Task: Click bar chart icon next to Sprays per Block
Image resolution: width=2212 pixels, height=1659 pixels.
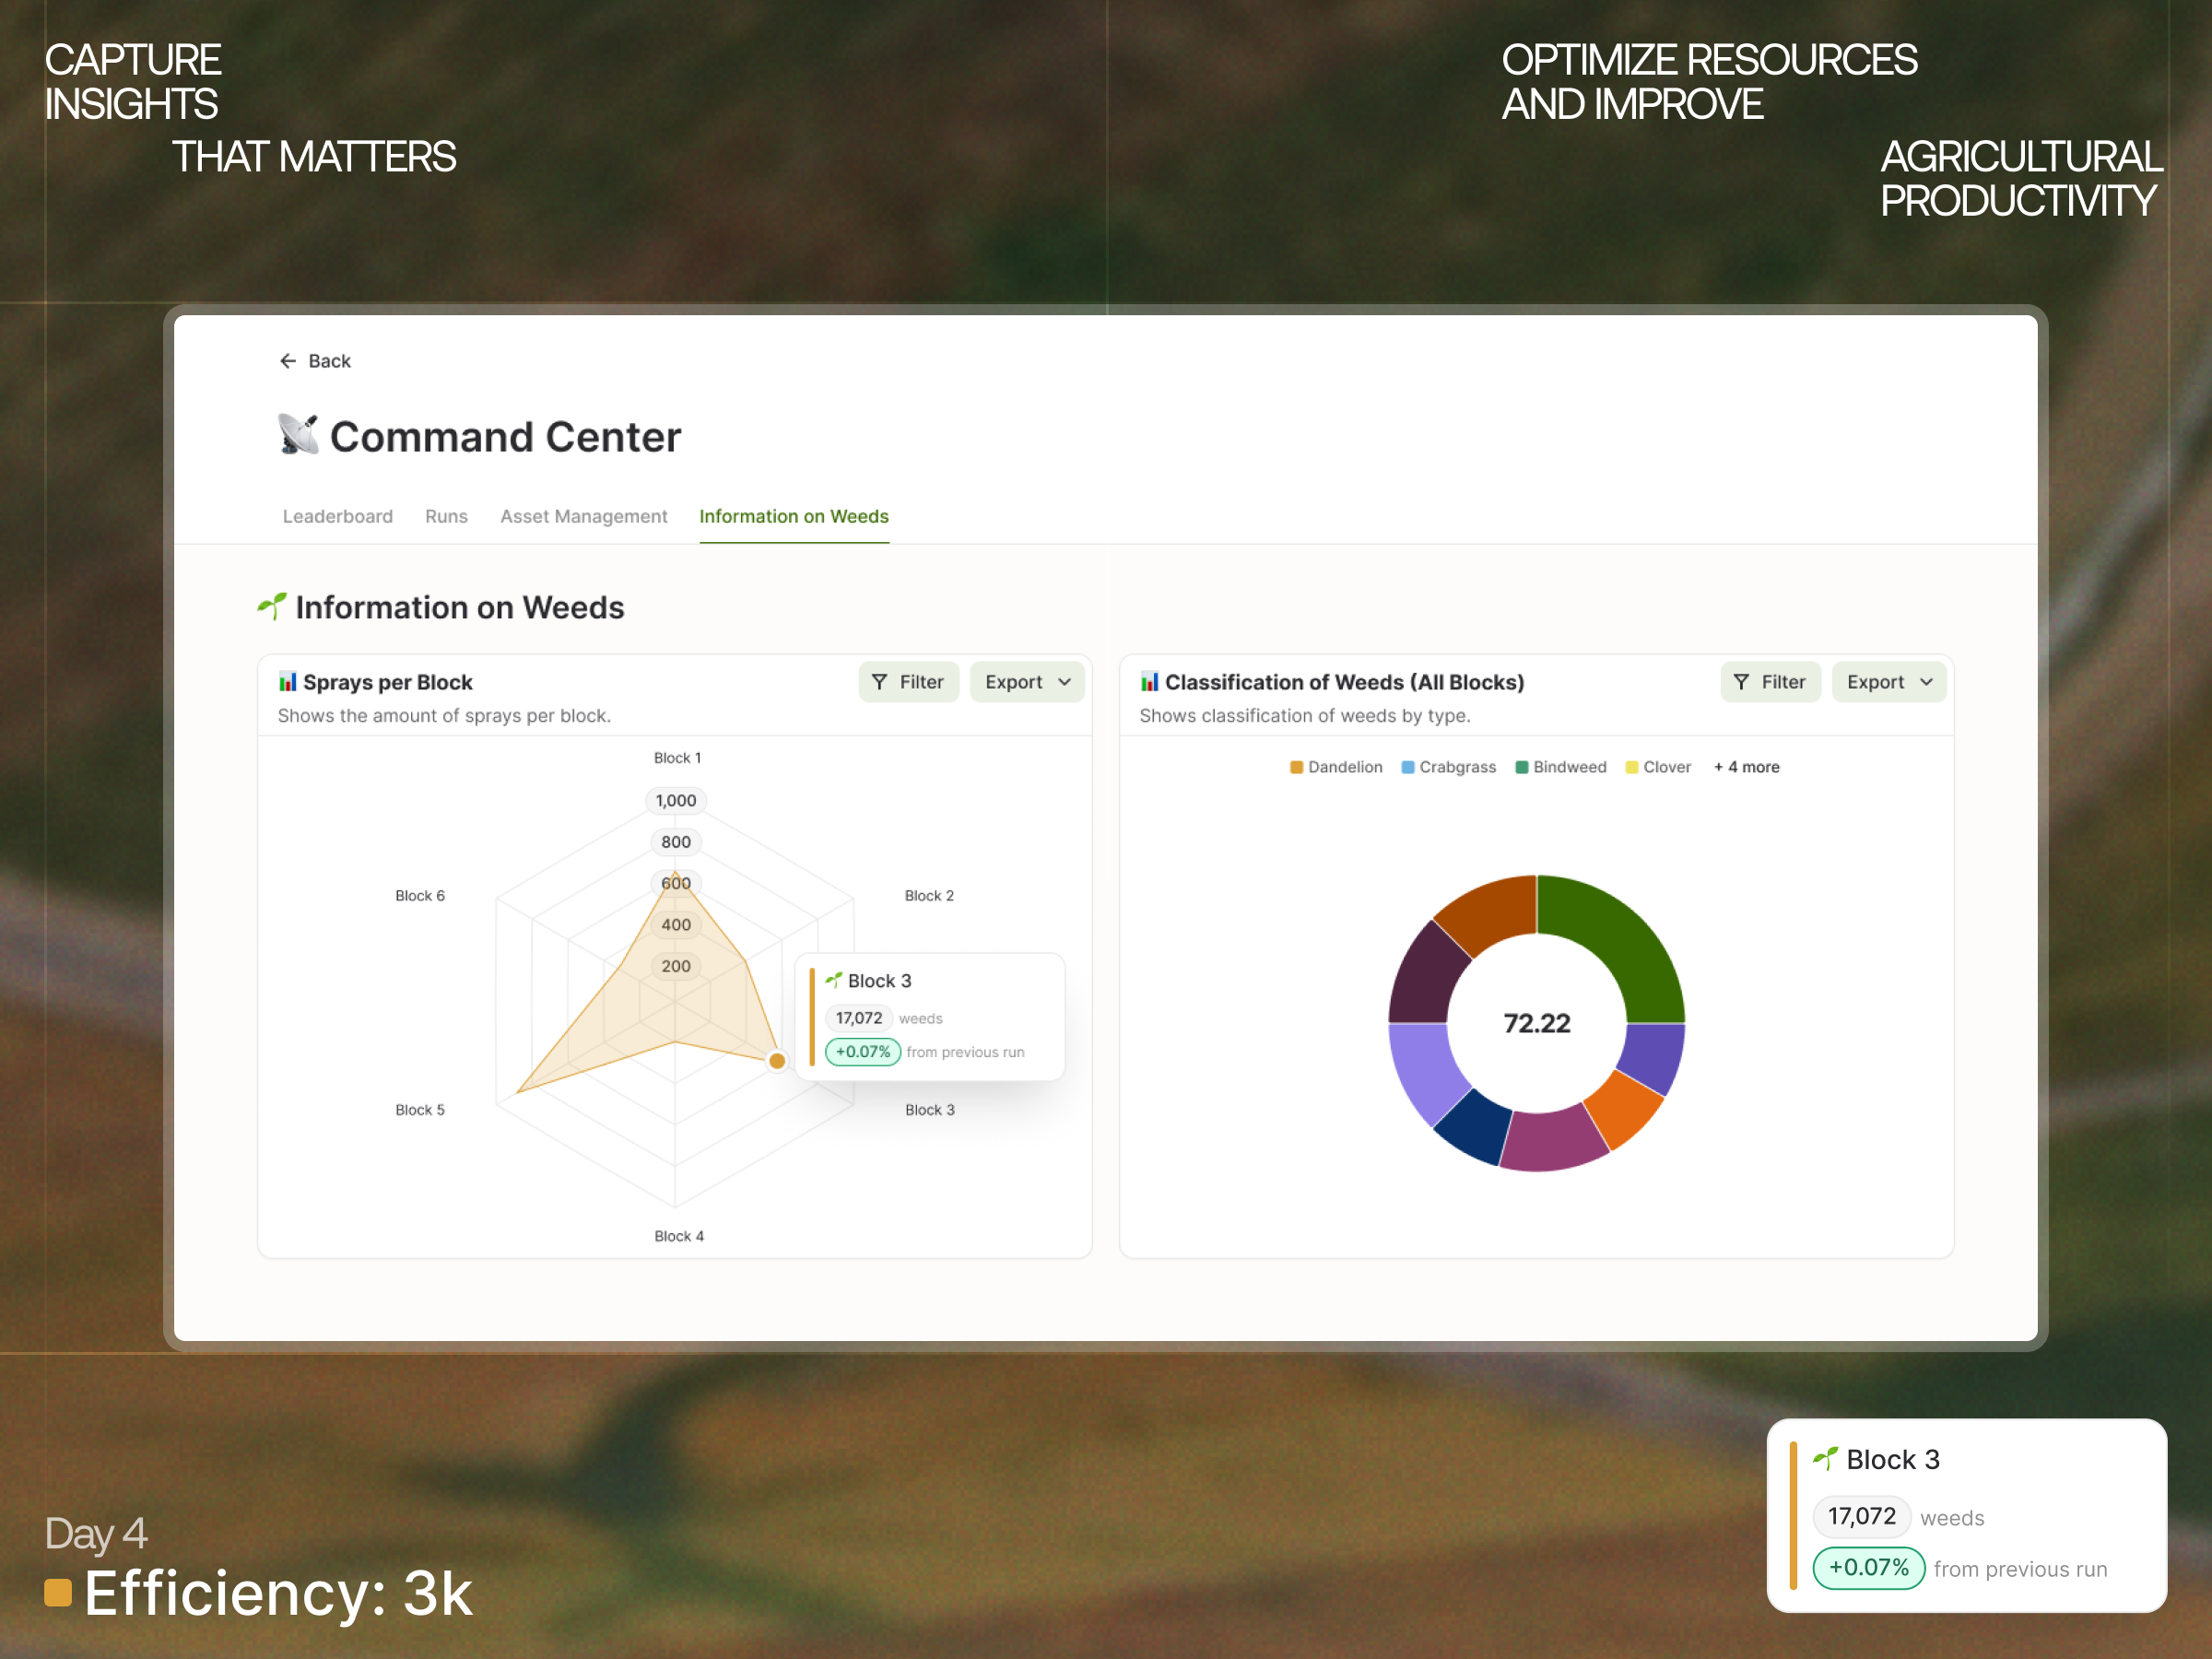Action: [x=288, y=682]
